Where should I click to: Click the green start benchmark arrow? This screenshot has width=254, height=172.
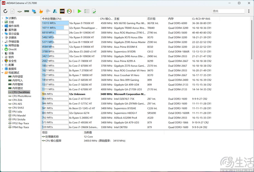coord(79,11)
